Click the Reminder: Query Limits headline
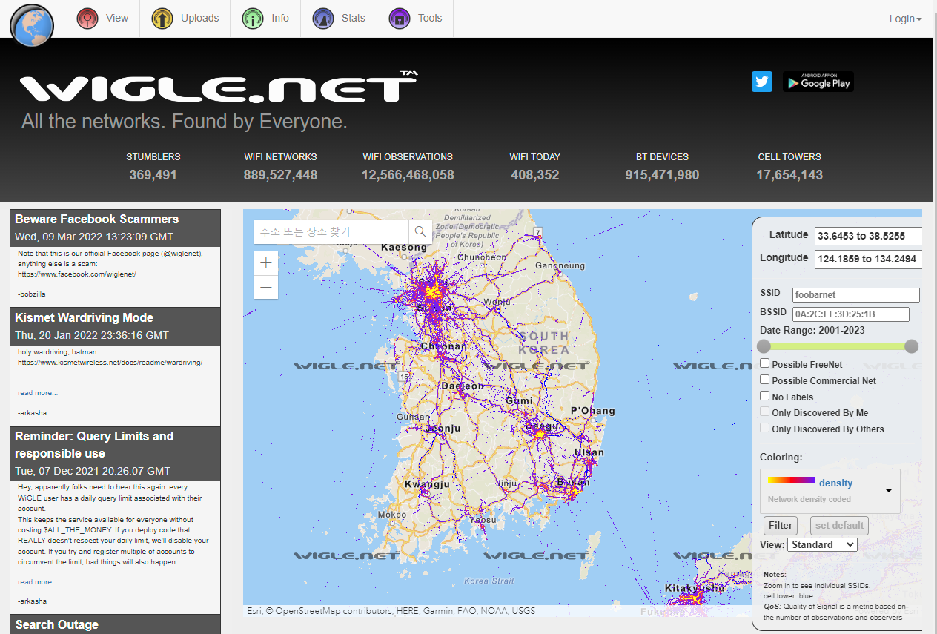 click(94, 445)
